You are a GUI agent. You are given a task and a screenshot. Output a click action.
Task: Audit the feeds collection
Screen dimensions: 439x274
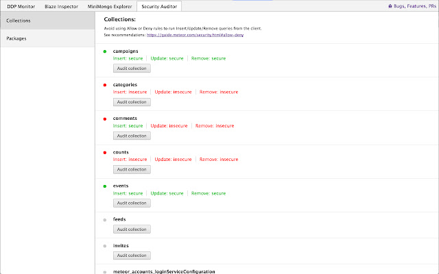pos(132,229)
